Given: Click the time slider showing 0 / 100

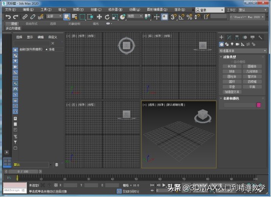Looking at the screenshot, I should [x=23, y=172].
